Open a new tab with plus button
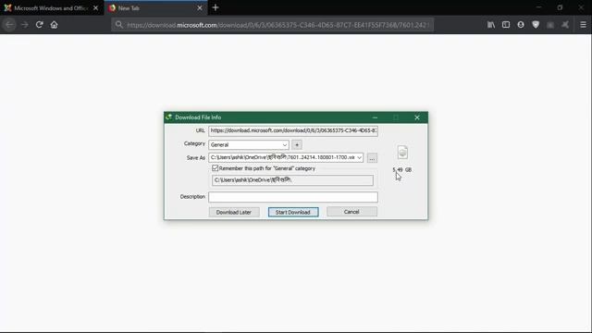Screen dimensions: 592x333 click(x=216, y=7)
